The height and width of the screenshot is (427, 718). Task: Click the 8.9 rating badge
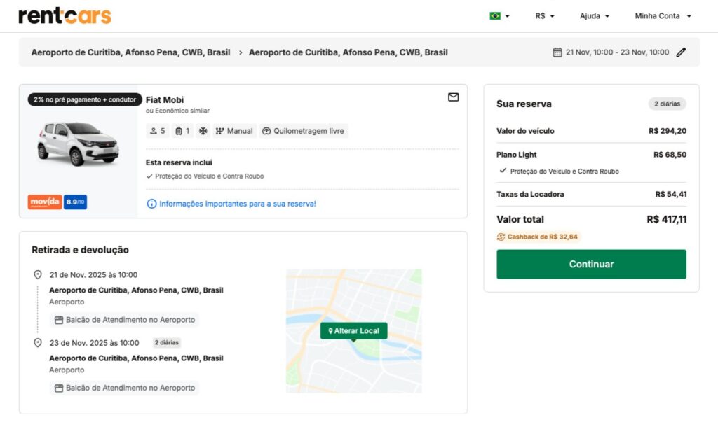(x=75, y=202)
